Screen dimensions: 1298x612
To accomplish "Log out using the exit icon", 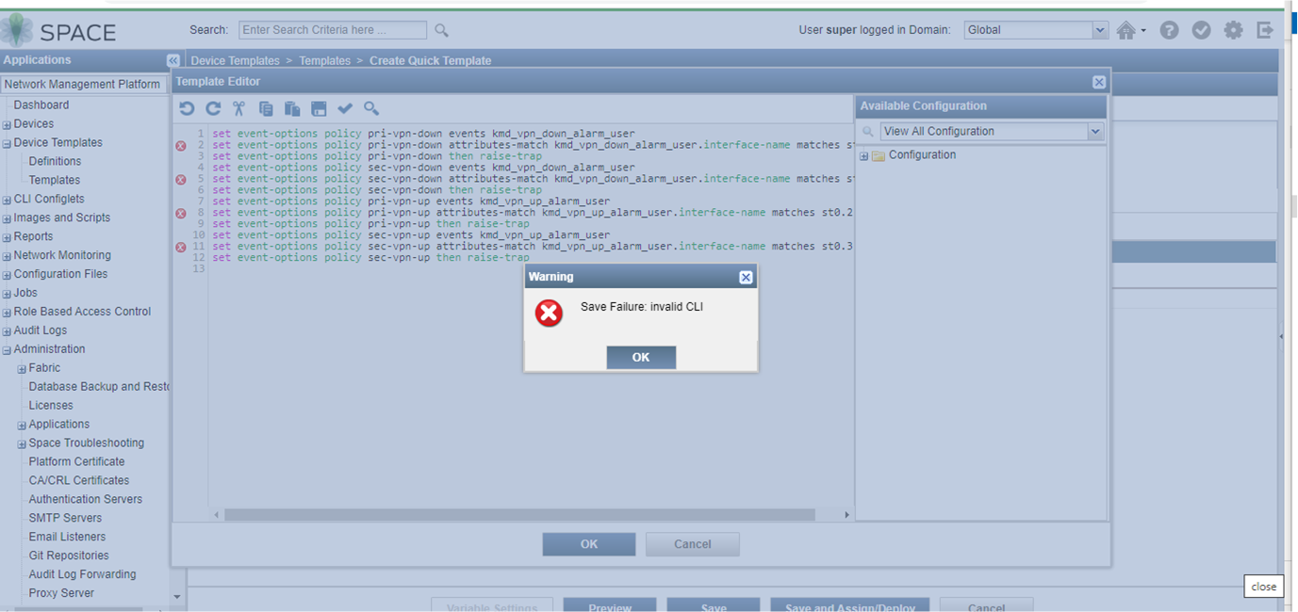I will pyautogui.click(x=1265, y=29).
